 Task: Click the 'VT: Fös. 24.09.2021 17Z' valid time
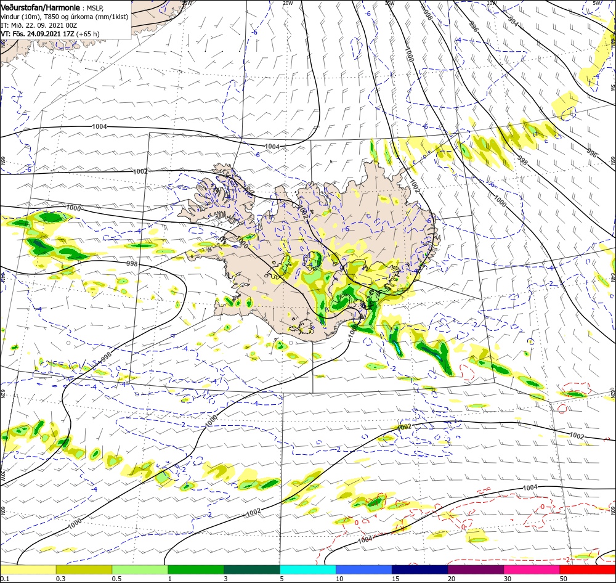(38, 34)
